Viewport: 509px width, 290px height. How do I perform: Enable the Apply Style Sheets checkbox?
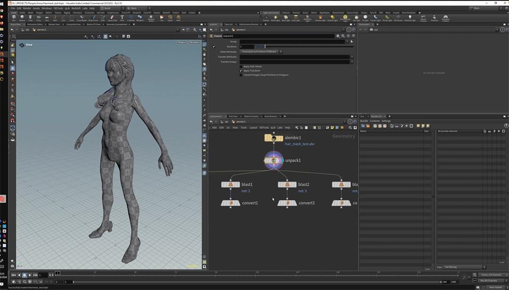(241, 66)
